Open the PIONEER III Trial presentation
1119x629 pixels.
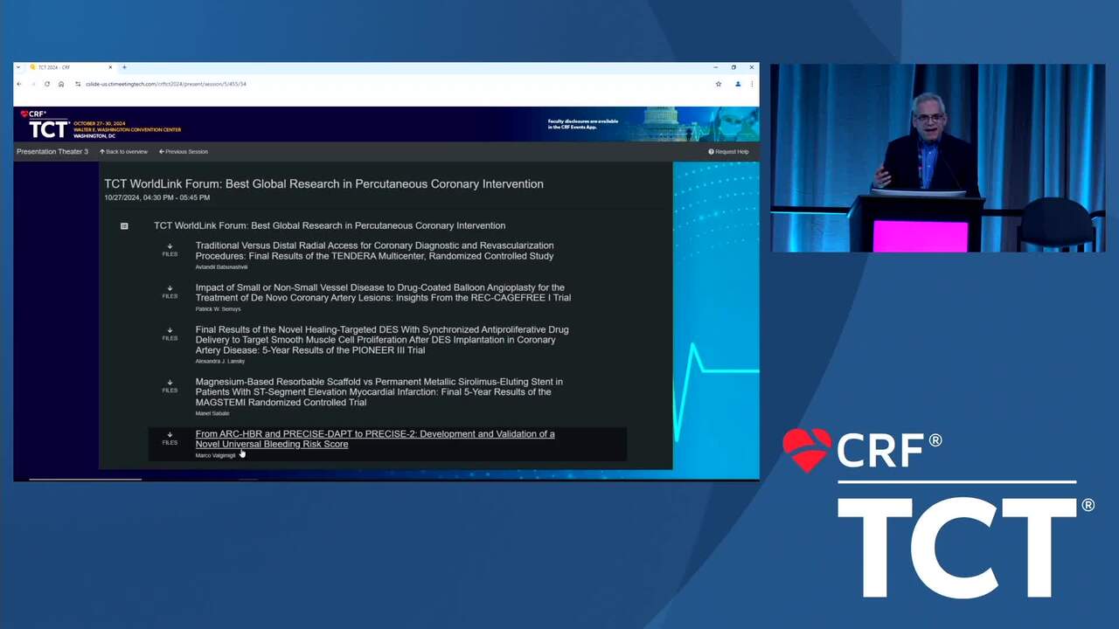click(382, 340)
